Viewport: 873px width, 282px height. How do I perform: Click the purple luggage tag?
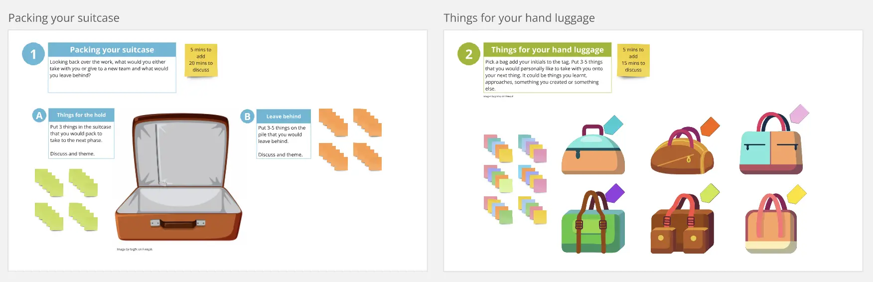click(614, 193)
